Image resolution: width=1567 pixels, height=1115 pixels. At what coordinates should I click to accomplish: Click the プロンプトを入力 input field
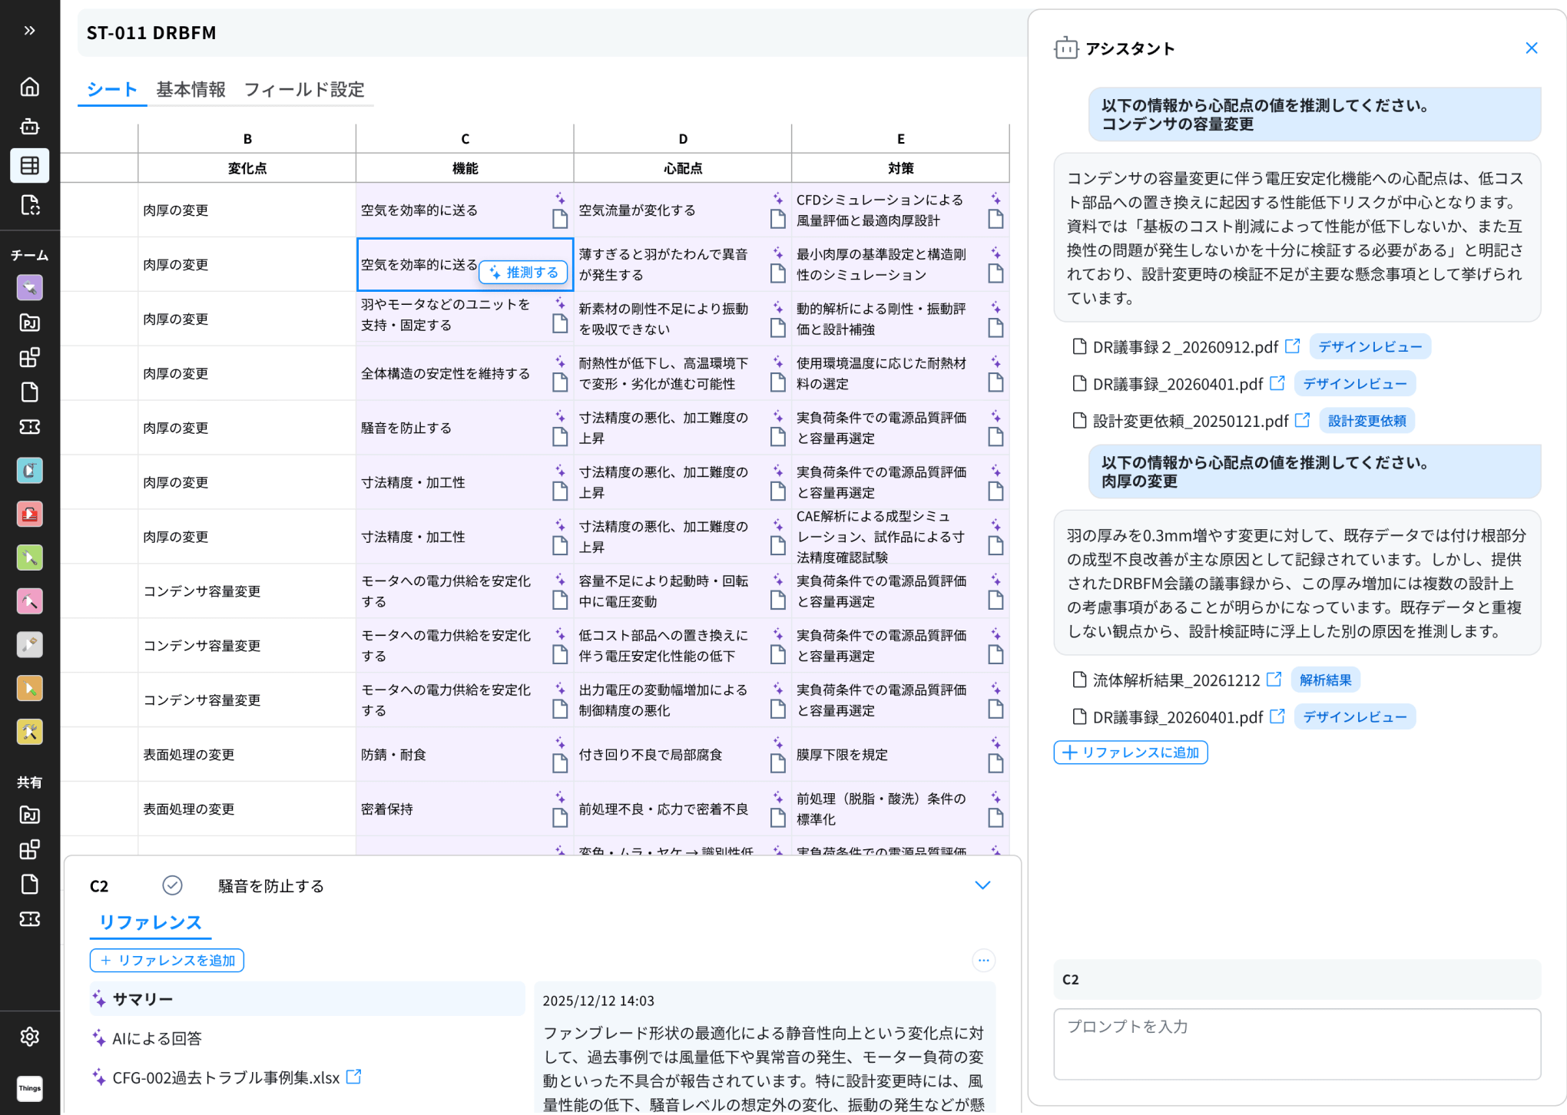[x=1297, y=1044]
